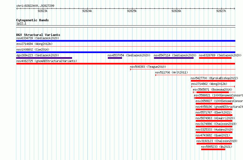Open esv2714862 (Wong2012b) label
The image size is (243, 160).
click(209, 84)
